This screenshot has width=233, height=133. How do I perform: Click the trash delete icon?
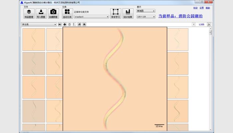click(69, 24)
